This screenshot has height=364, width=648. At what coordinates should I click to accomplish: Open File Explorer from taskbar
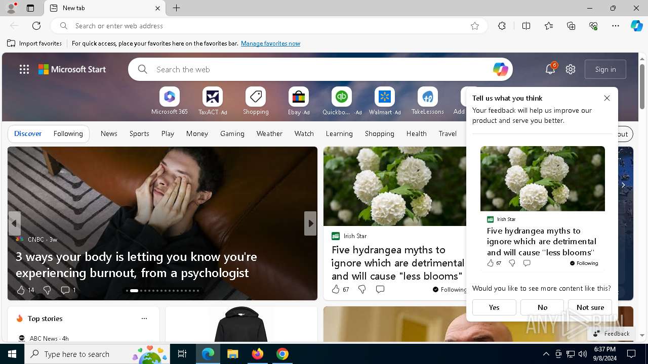pos(232,354)
